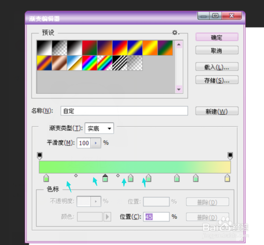Screen dimensions: 264x245
Task: Click the 不透明度 opacity value field
Action: pyautogui.click(x=84, y=201)
